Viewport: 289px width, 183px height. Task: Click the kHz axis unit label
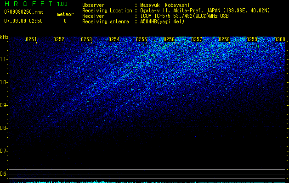coord(4,37)
